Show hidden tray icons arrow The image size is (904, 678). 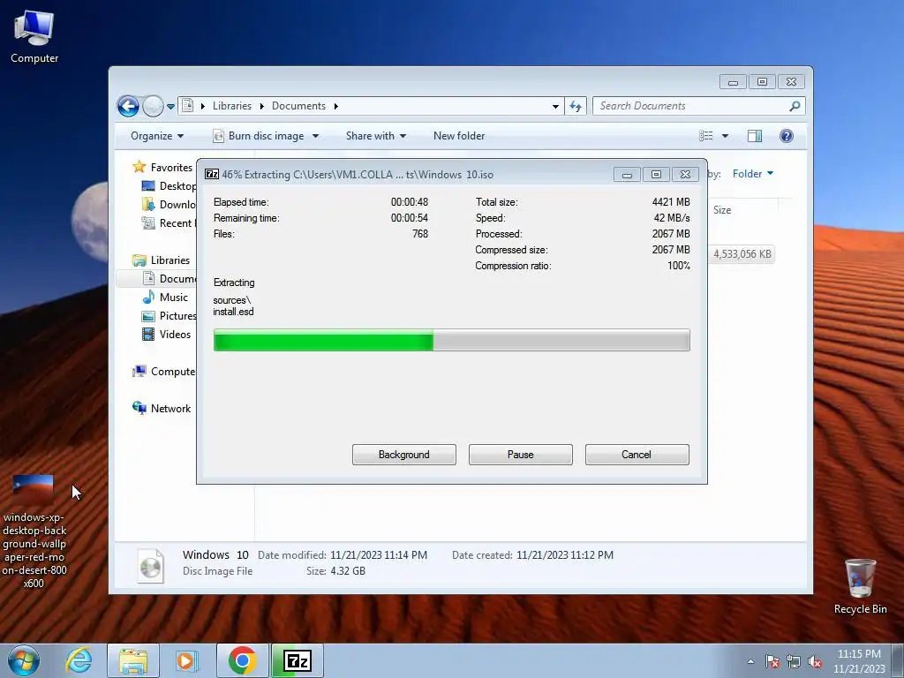[750, 661]
